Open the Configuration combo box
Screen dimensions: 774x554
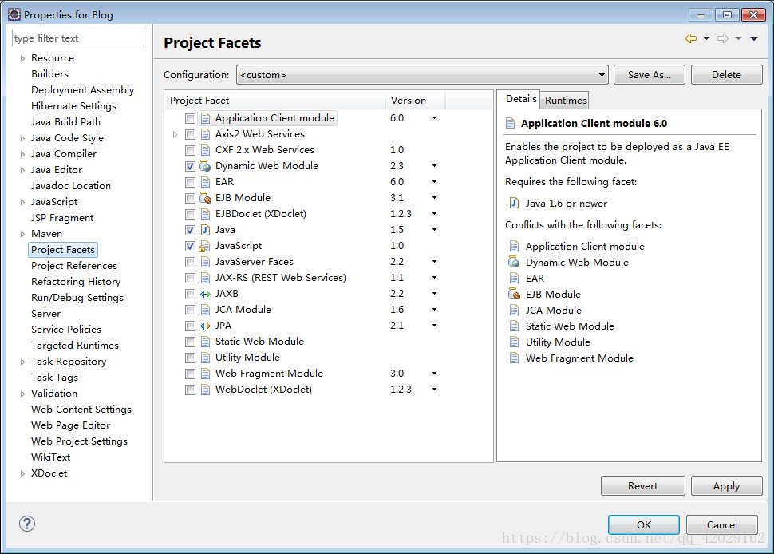(422, 74)
